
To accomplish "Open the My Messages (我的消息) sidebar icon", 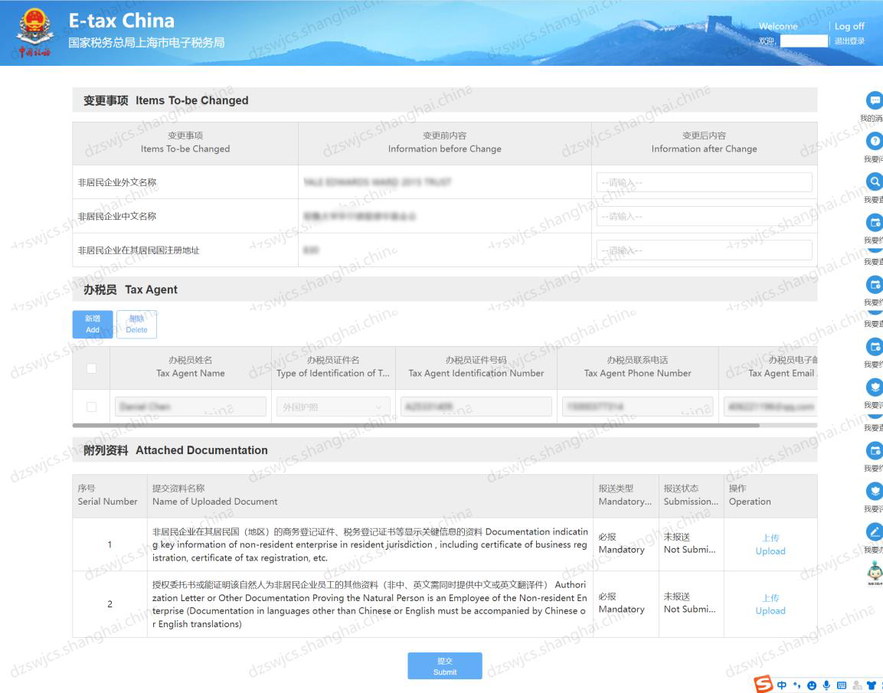I will tap(875, 100).
